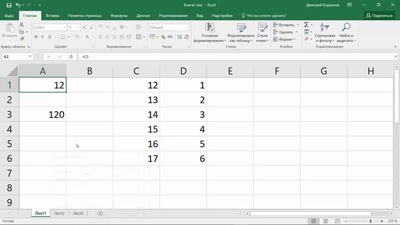
Task: Paste with the large clipboard icon
Action: 10,28
